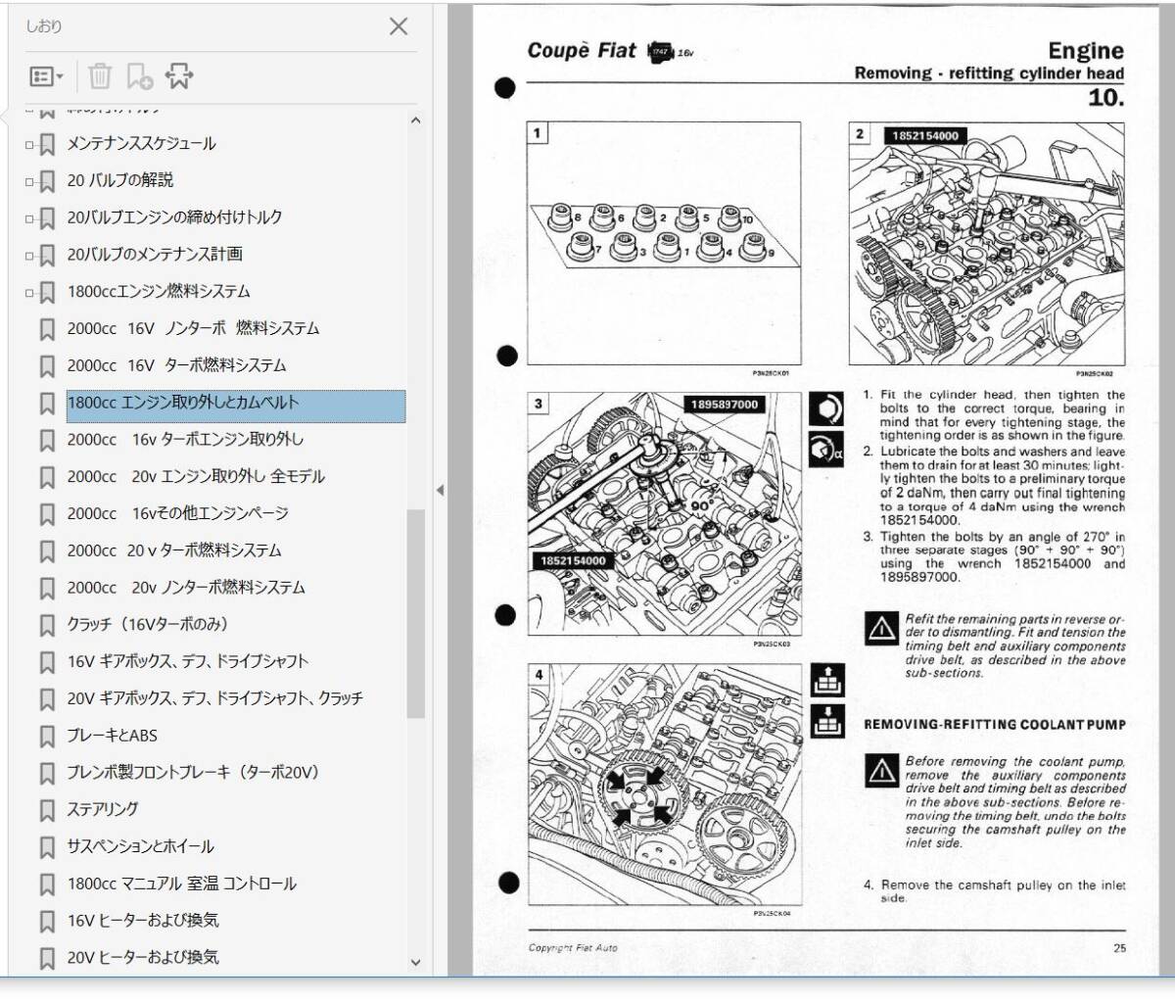
Task: Open bookmark 2000cc 16vその他エンジンページ
Action: coord(177,513)
